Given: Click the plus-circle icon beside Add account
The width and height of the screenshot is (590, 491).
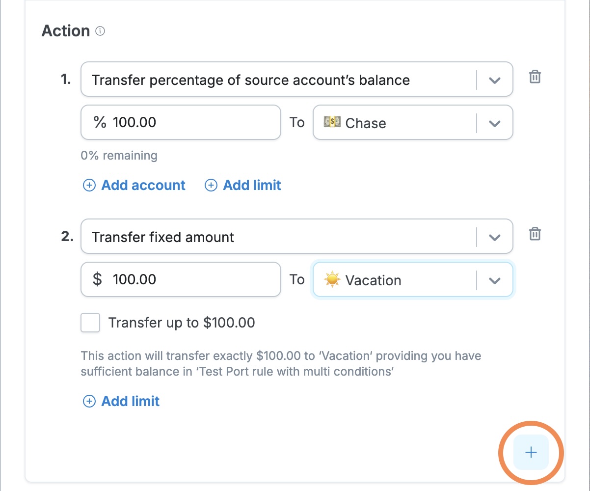Looking at the screenshot, I should (x=89, y=186).
